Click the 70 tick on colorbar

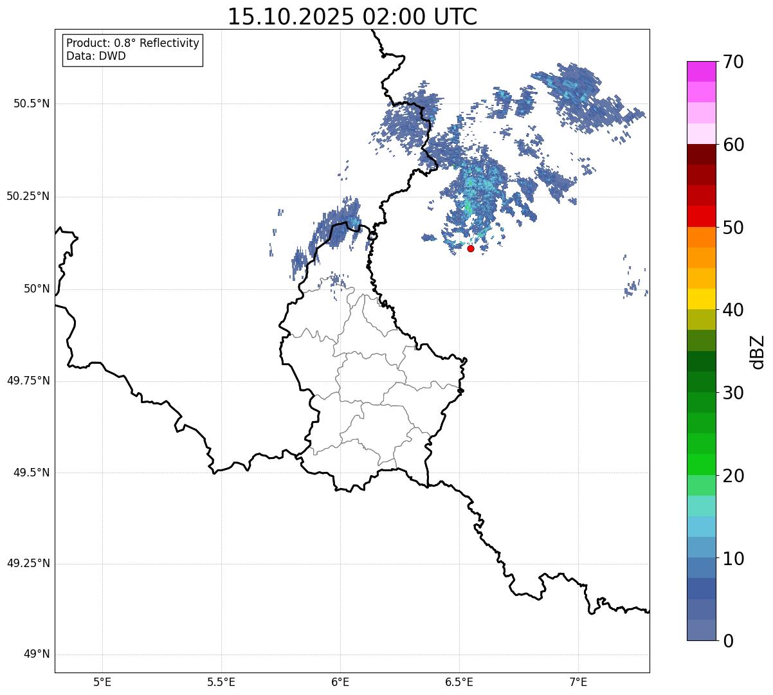[733, 62]
